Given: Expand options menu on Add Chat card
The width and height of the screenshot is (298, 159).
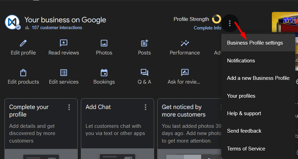Looking at the screenshot, I should pos(146,107).
